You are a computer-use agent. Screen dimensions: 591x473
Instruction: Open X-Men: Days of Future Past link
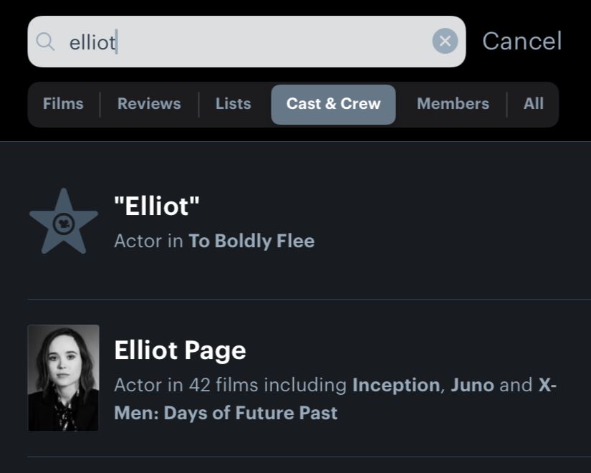[335, 398]
